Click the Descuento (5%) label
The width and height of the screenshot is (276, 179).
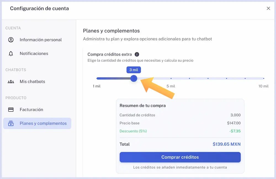(133, 131)
